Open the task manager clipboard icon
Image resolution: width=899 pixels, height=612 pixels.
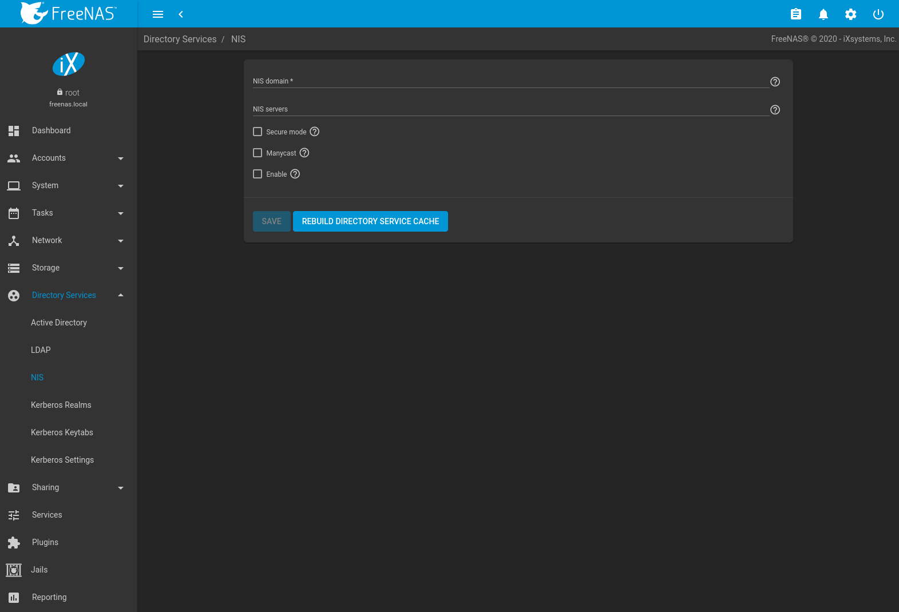click(795, 14)
